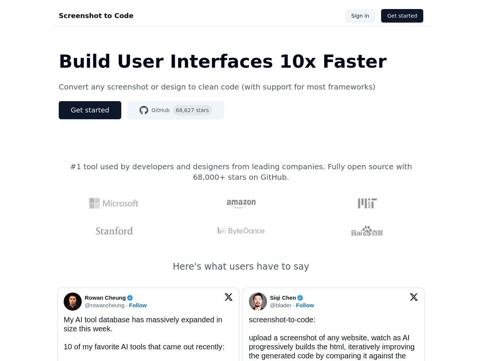Click the 68,627 stars GitHub badge
Screen dimensions: 482x361
192,110
